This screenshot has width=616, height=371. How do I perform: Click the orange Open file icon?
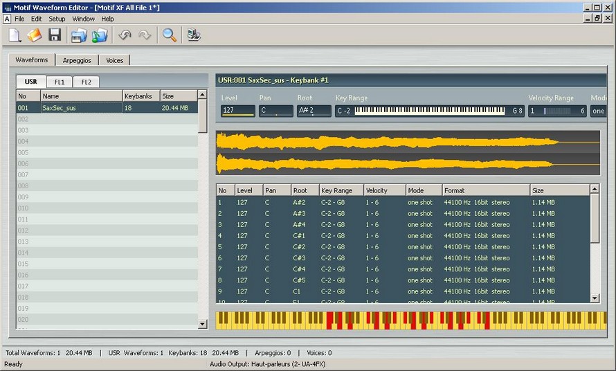[35, 35]
